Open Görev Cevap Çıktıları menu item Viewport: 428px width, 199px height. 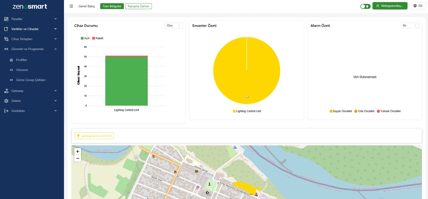click(x=30, y=80)
